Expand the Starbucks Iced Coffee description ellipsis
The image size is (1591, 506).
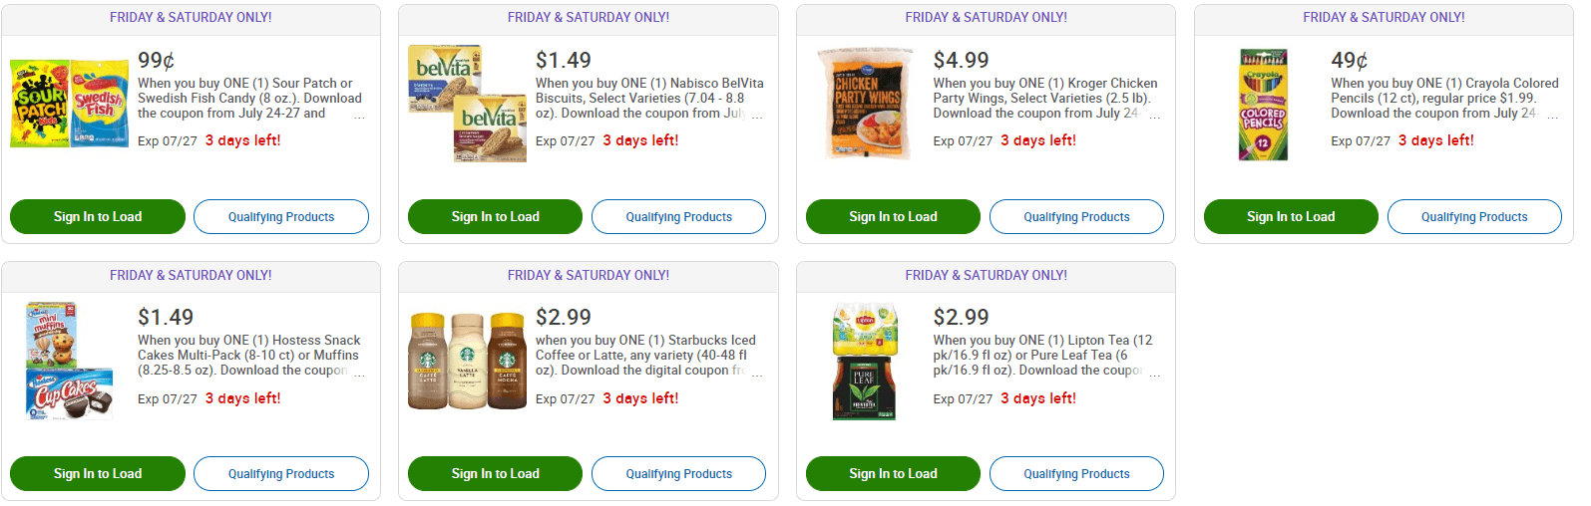pyautogui.click(x=757, y=372)
